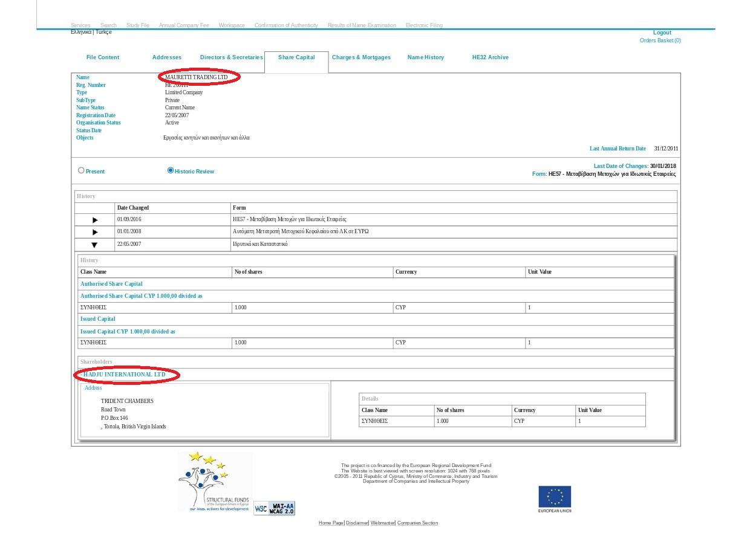This screenshot has height=548, width=750.
Task: Select the Present radio button
Action: tap(81, 170)
